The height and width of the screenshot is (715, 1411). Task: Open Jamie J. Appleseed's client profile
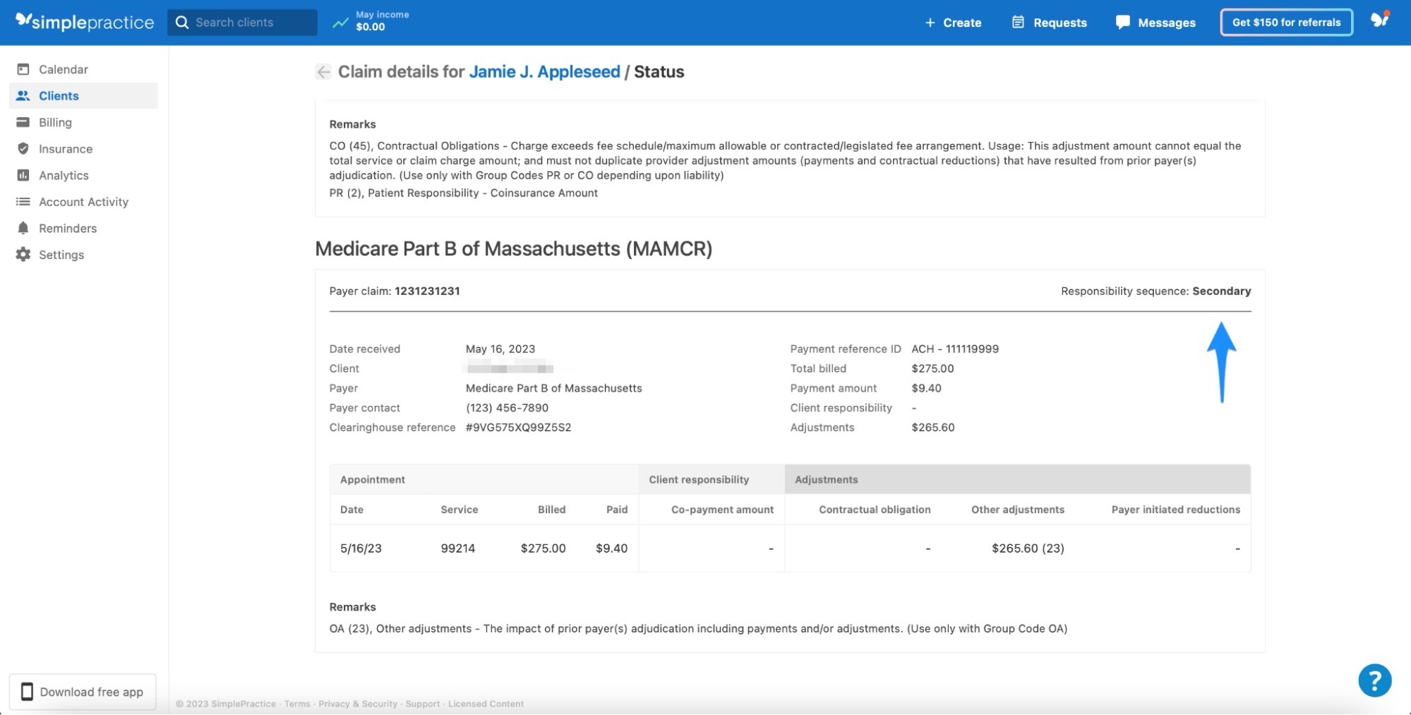click(545, 71)
